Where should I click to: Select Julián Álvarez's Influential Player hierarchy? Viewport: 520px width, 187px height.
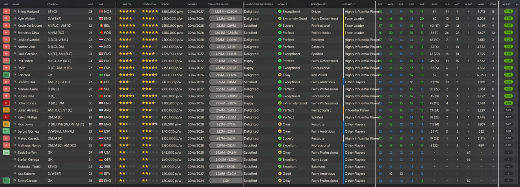coord(357,110)
